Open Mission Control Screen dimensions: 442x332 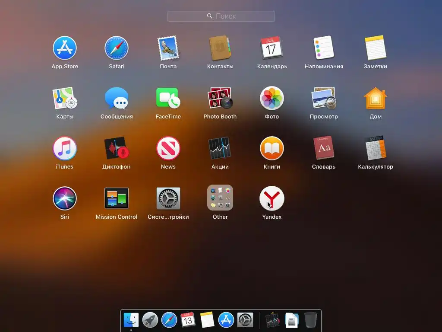[x=117, y=198]
